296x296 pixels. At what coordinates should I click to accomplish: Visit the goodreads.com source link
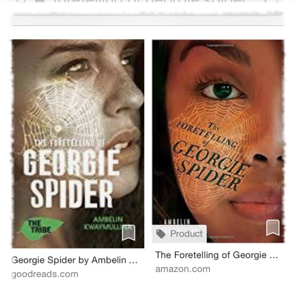coord(45,274)
